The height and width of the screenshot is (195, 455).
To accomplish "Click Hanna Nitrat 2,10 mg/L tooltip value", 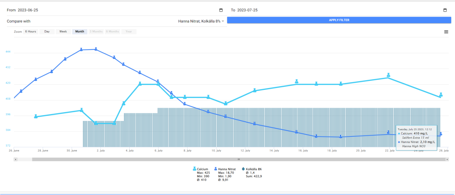I will click(x=427, y=142).
